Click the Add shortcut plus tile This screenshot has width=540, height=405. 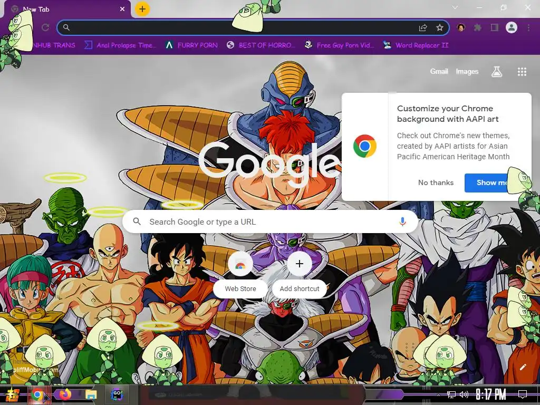[x=300, y=274]
